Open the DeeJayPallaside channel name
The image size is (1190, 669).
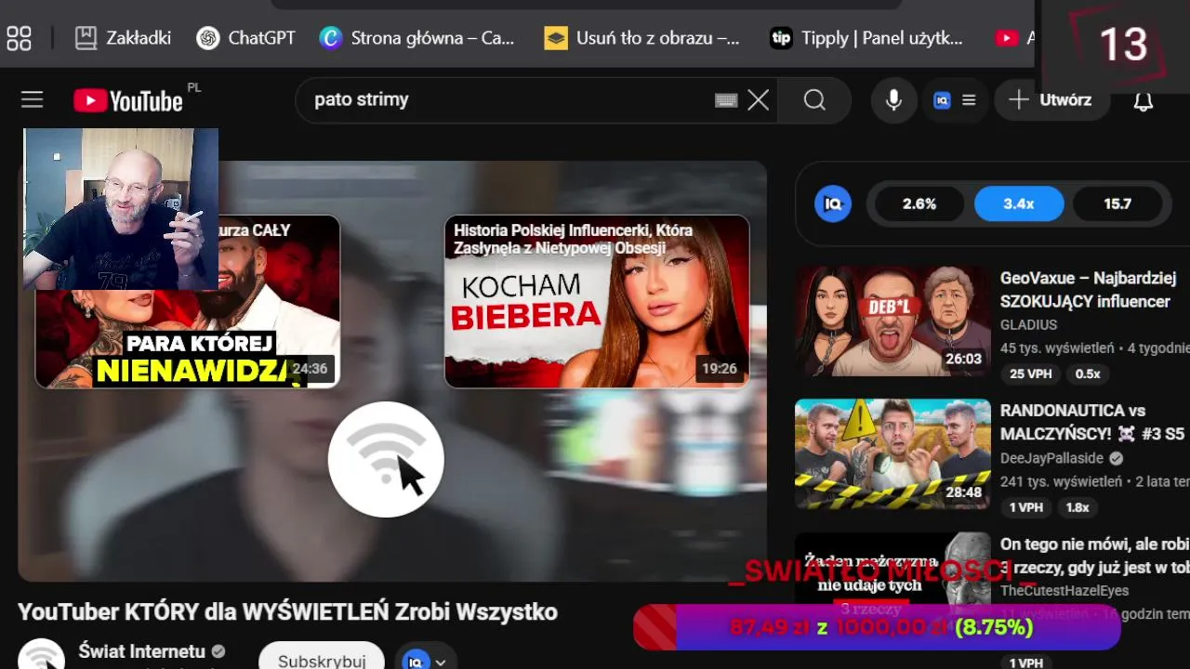click(1051, 458)
